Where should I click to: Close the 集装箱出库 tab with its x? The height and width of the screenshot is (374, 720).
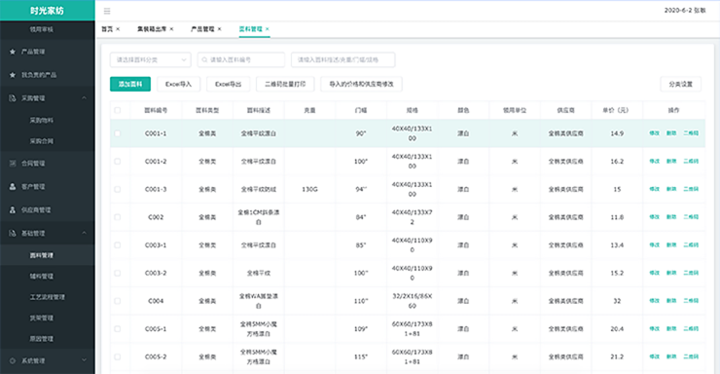coord(172,29)
